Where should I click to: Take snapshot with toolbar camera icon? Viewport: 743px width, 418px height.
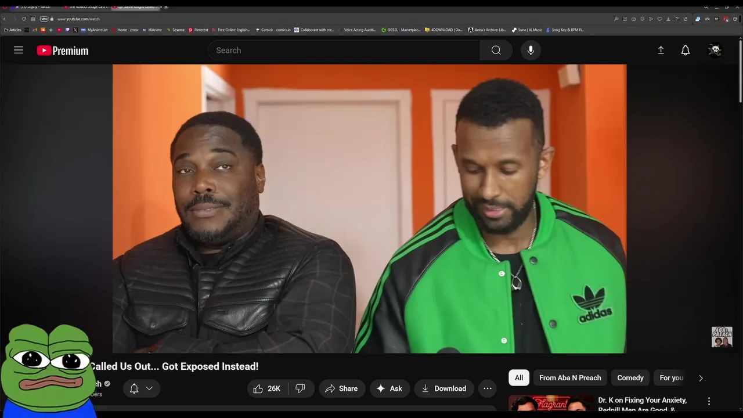pos(633,19)
